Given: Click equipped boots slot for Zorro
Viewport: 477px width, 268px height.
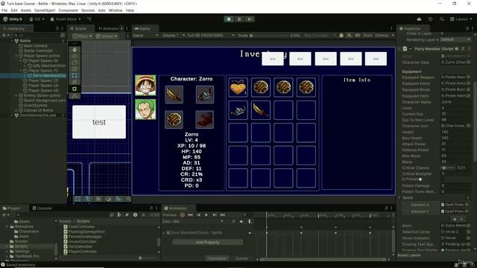Looking at the screenshot, I should pos(204,119).
